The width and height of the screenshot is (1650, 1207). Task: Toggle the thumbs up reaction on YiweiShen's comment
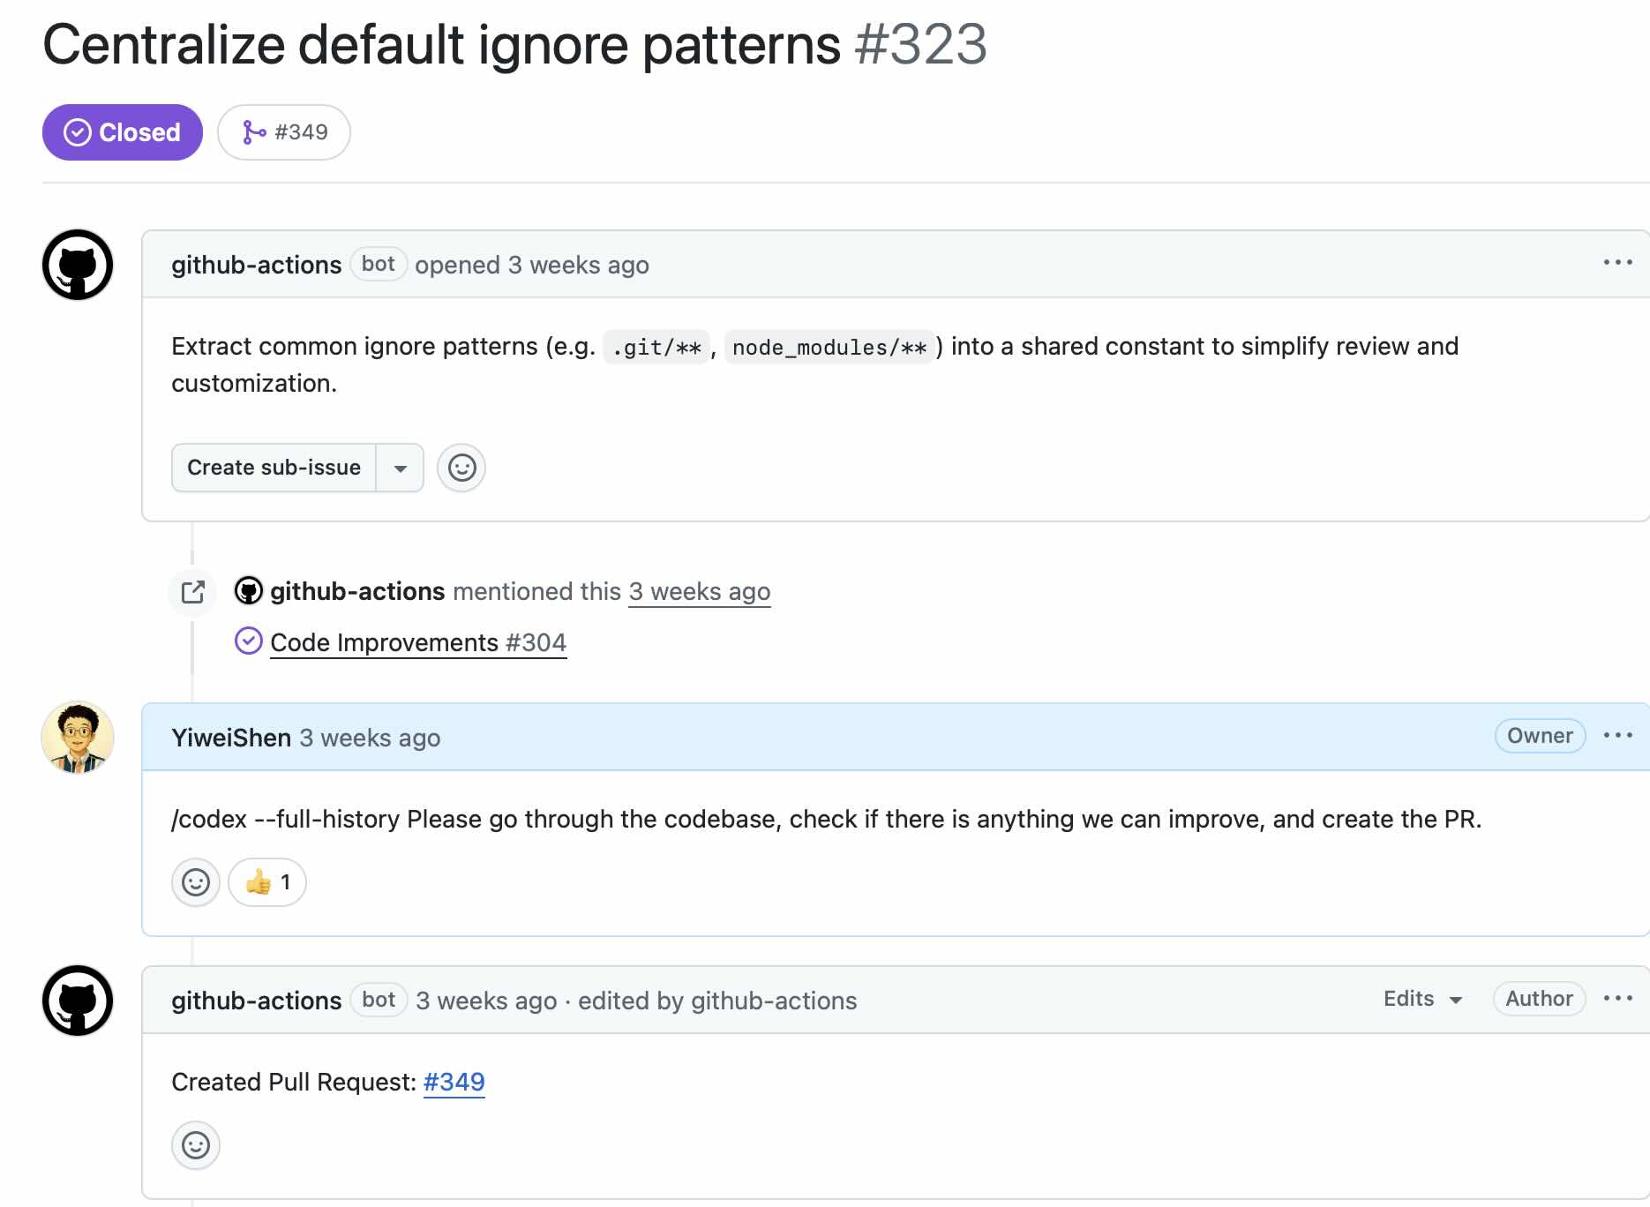(x=267, y=882)
